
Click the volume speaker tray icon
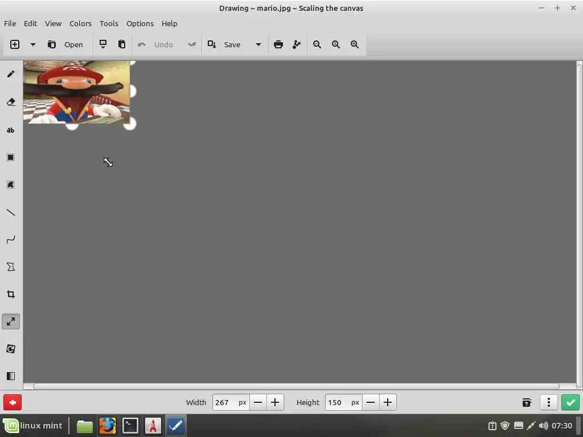pyautogui.click(x=543, y=426)
